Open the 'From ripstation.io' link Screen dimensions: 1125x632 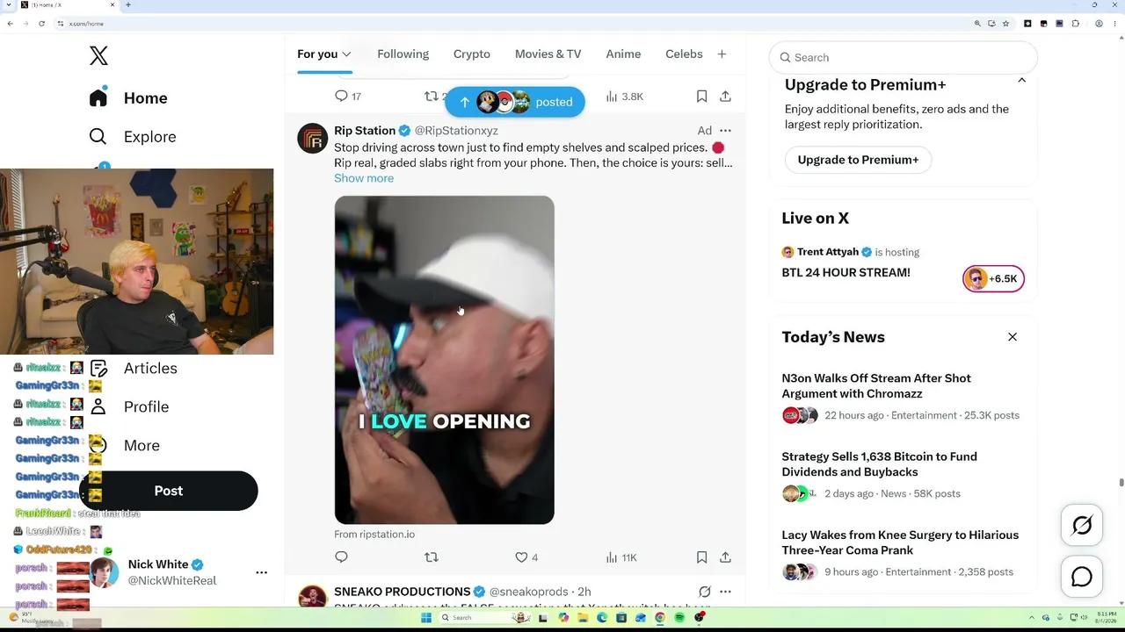tap(374, 534)
